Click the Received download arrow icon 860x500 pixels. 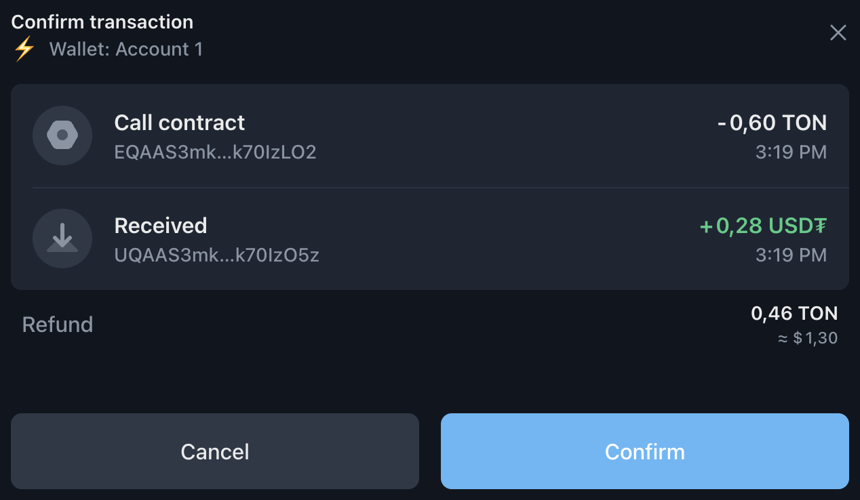(62, 238)
